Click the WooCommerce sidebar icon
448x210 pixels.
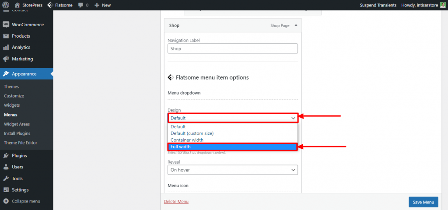(x=6, y=24)
